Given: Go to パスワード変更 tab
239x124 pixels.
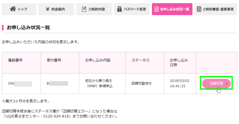Looking at the screenshot, I should [x=132, y=9].
